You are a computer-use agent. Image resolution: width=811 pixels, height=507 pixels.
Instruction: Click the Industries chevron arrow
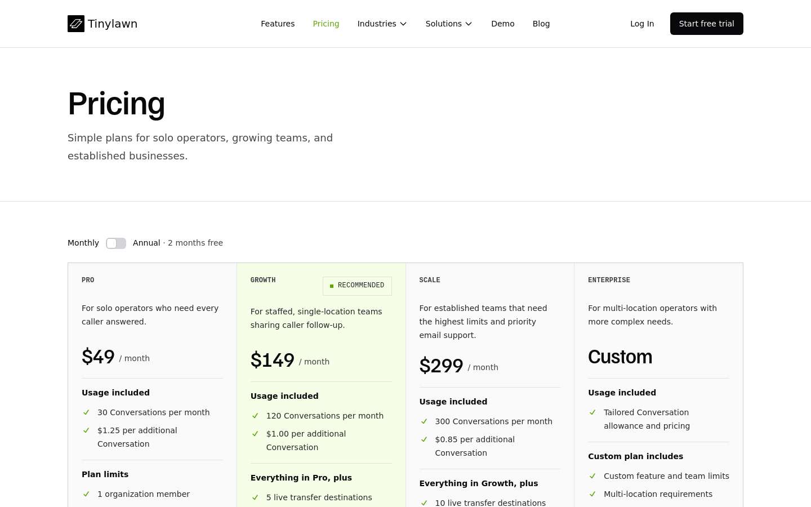point(403,24)
